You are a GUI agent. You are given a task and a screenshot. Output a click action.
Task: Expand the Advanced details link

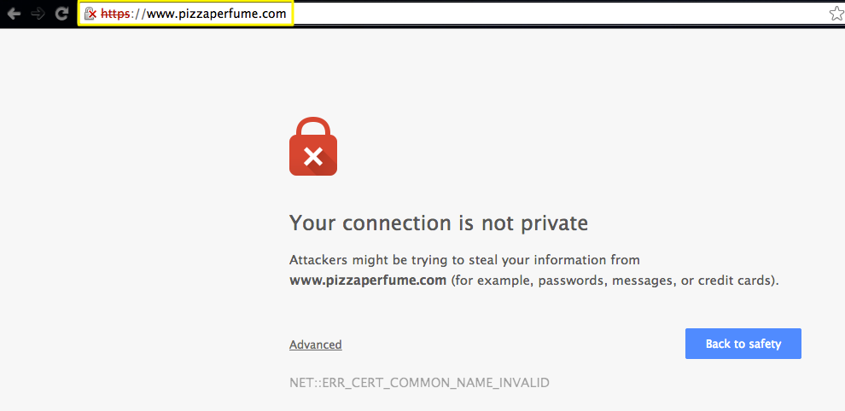315,344
